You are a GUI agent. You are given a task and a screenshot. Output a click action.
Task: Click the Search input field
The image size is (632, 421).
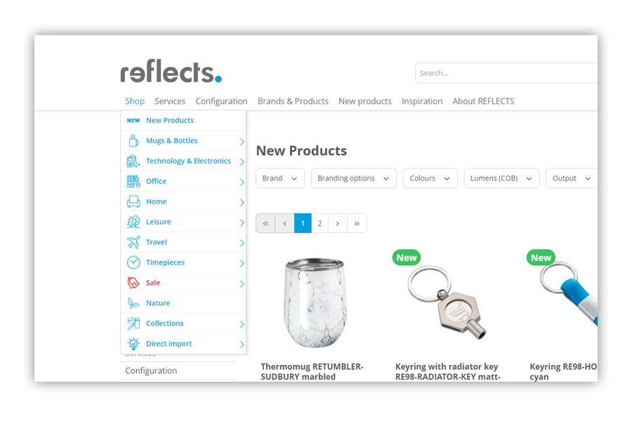click(506, 73)
